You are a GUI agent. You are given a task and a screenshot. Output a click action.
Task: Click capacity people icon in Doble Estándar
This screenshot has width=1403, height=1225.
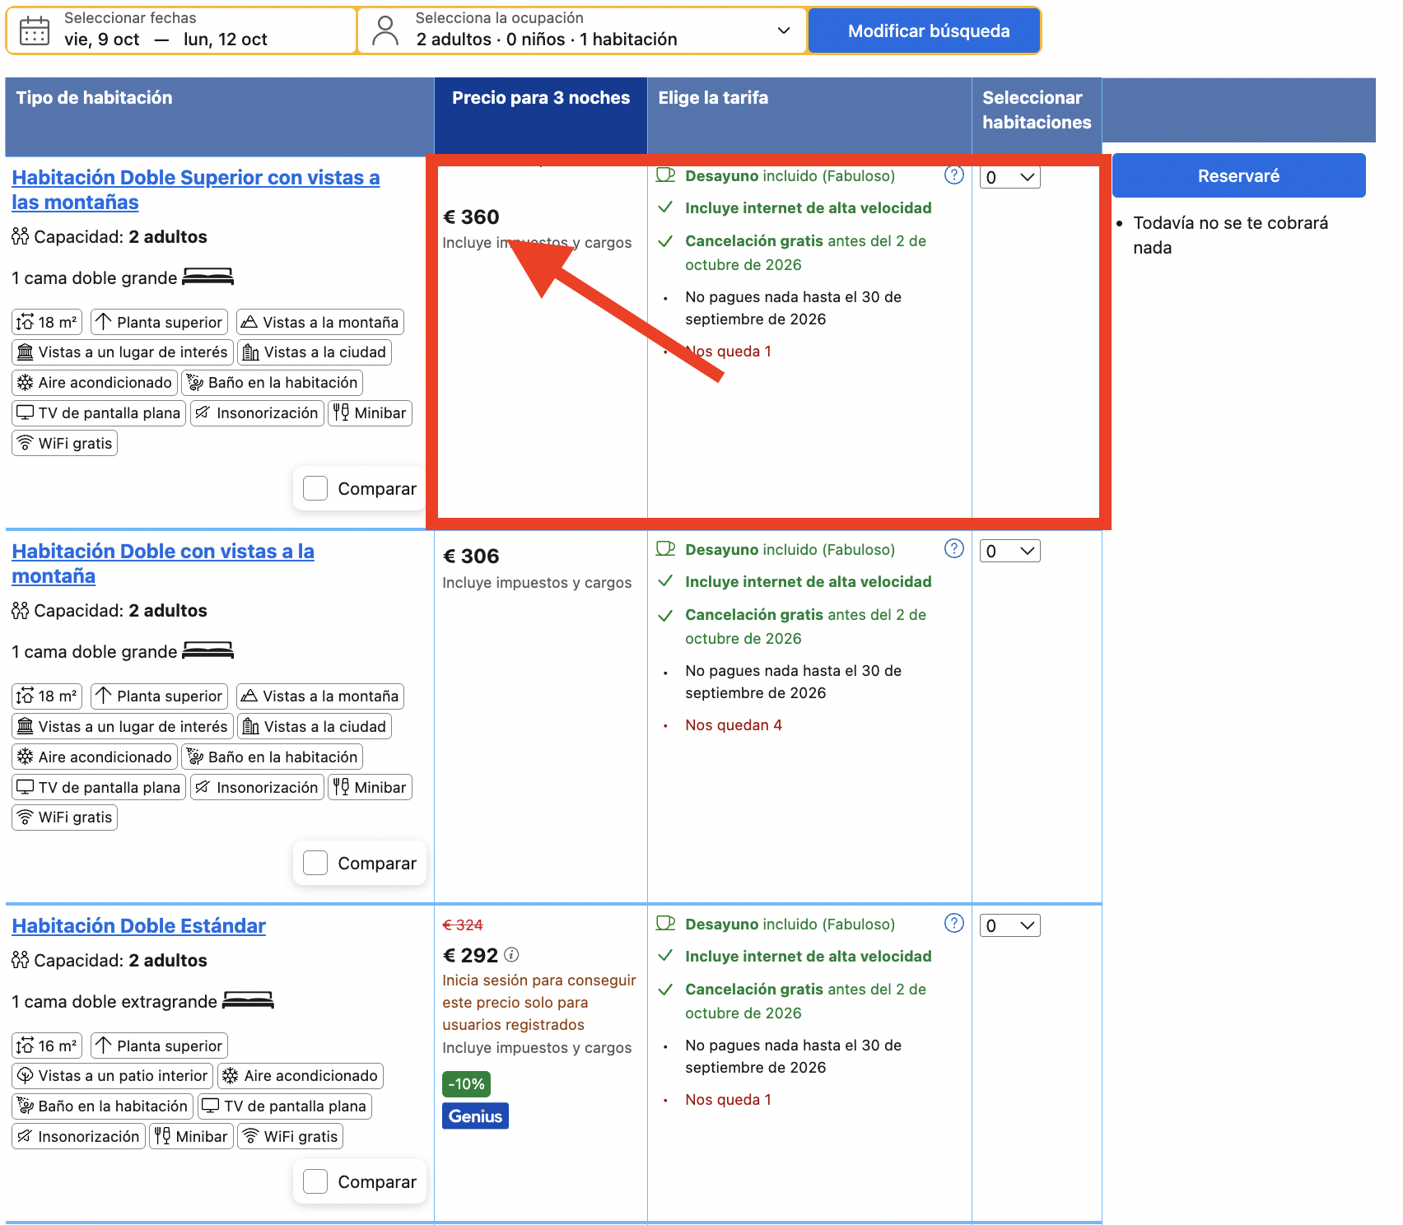21,960
